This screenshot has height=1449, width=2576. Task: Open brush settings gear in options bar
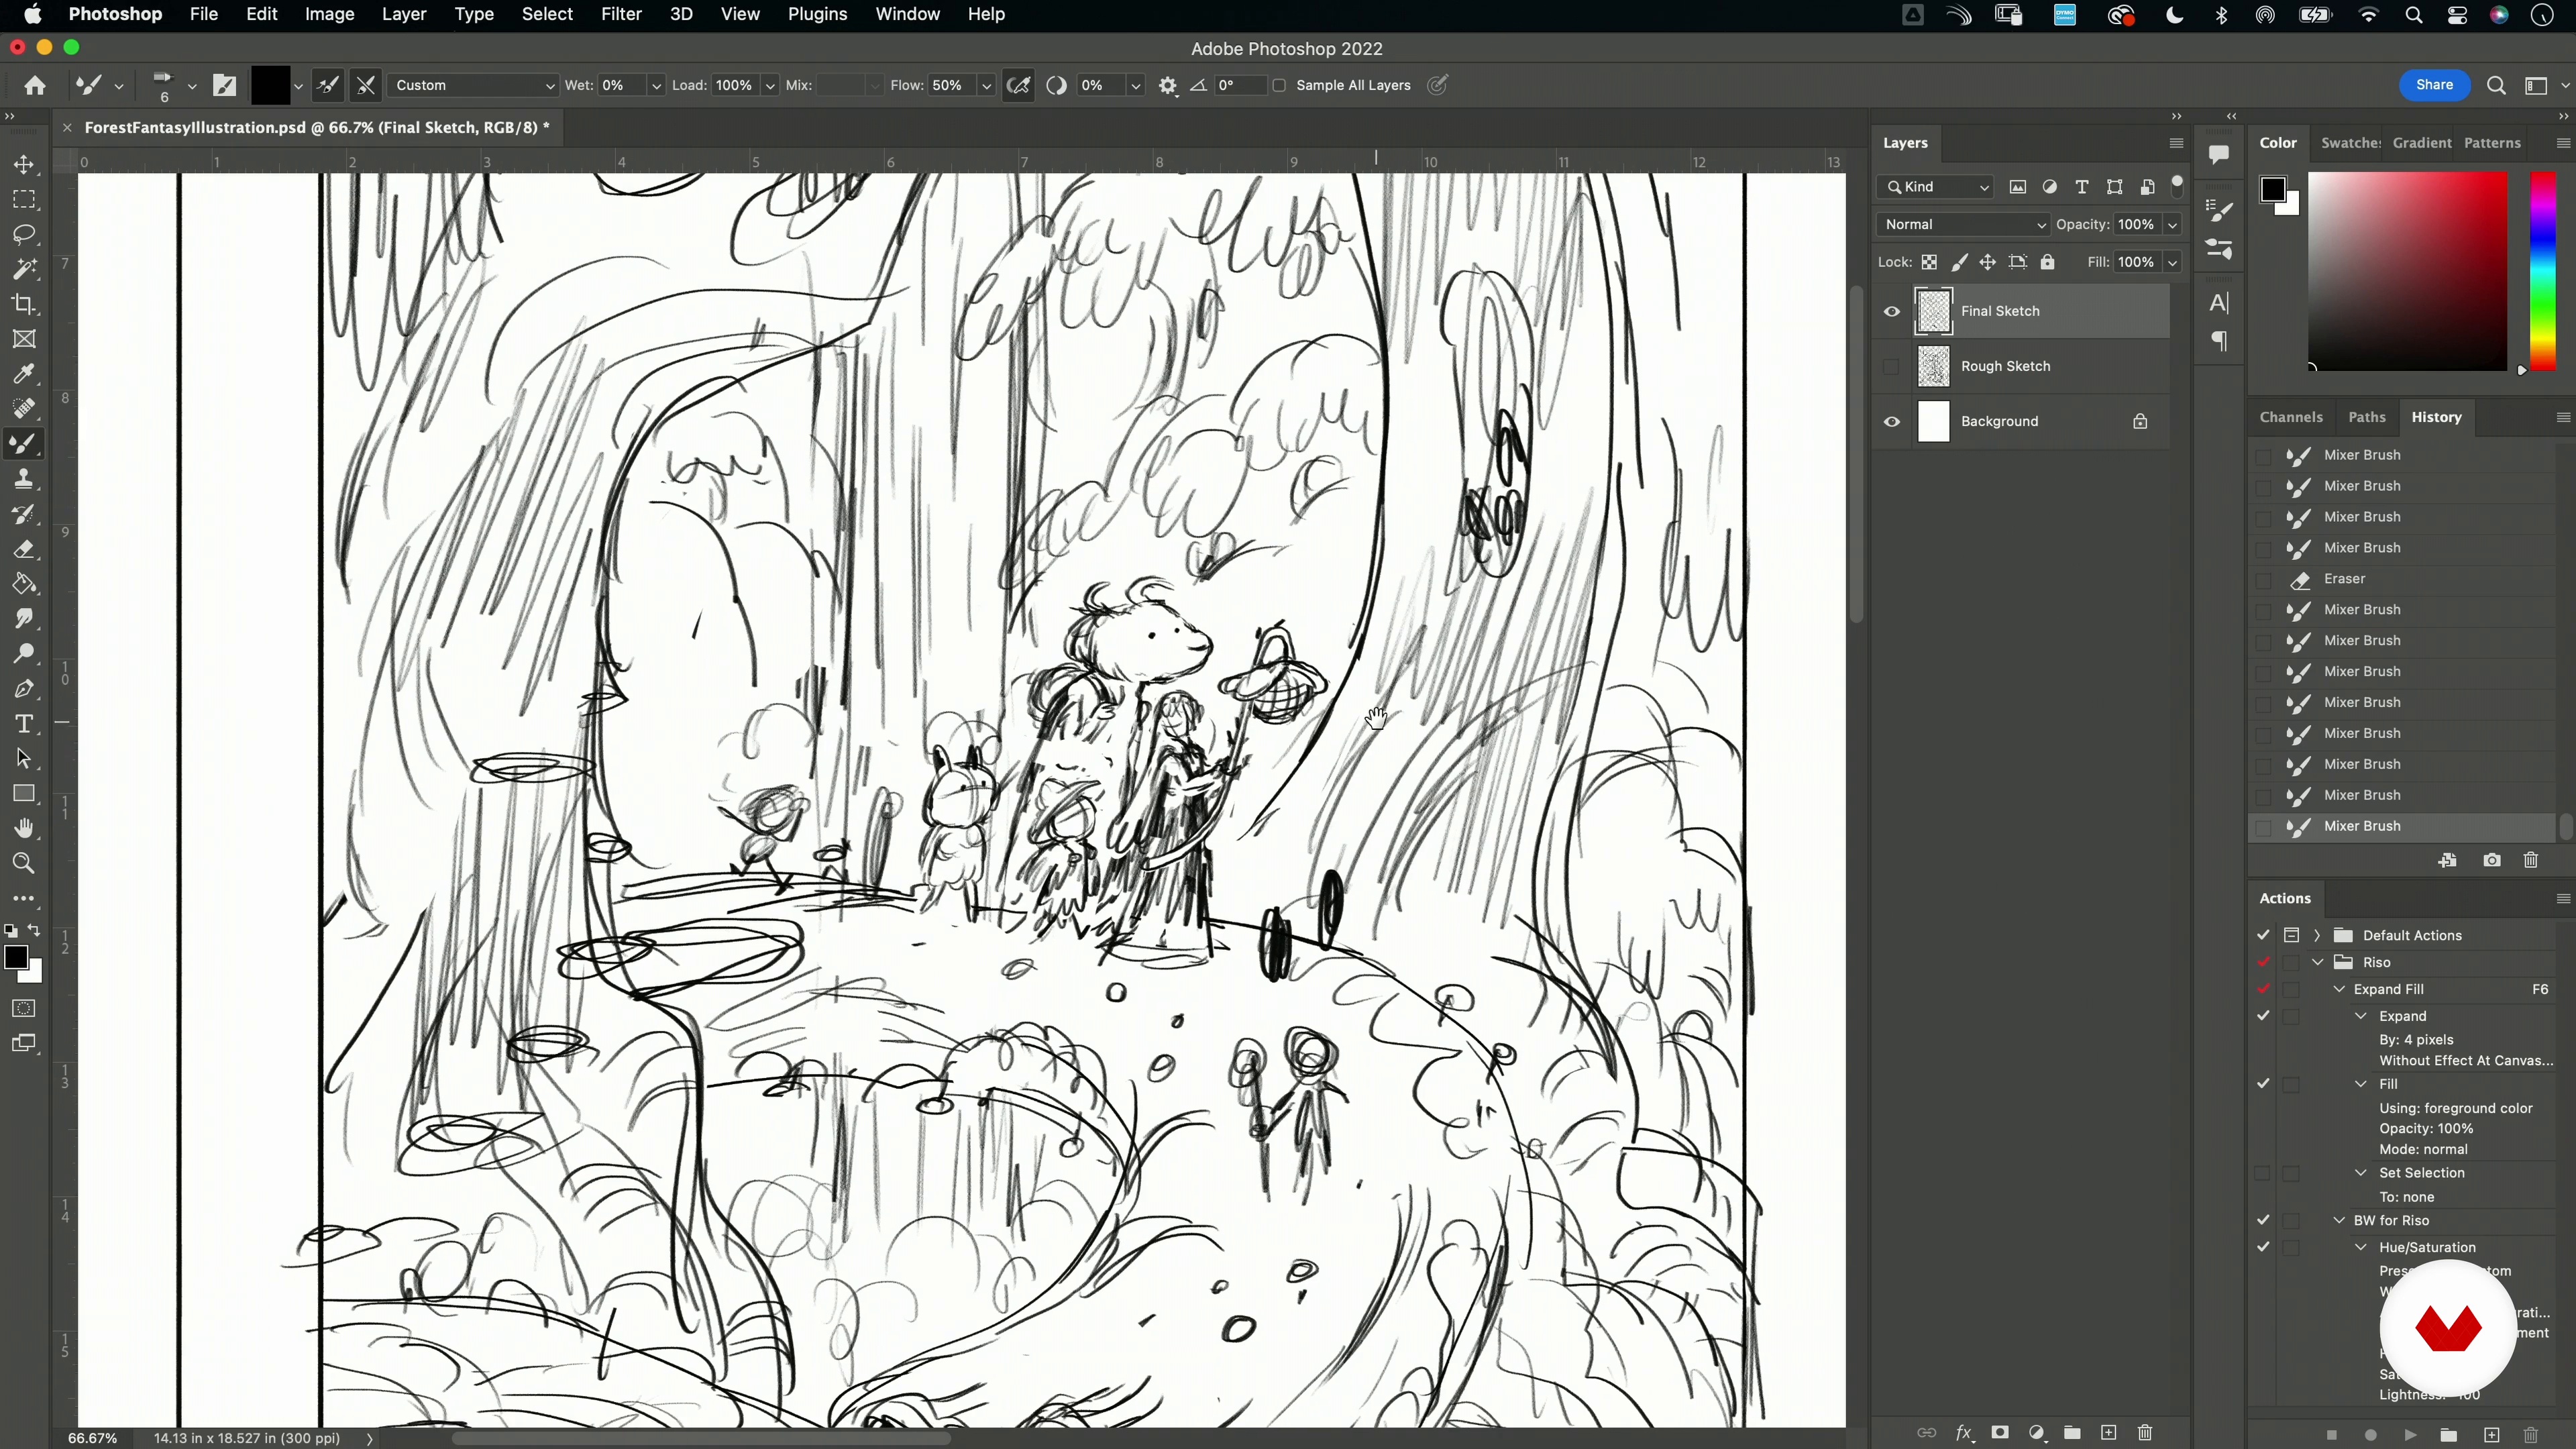point(1168,86)
